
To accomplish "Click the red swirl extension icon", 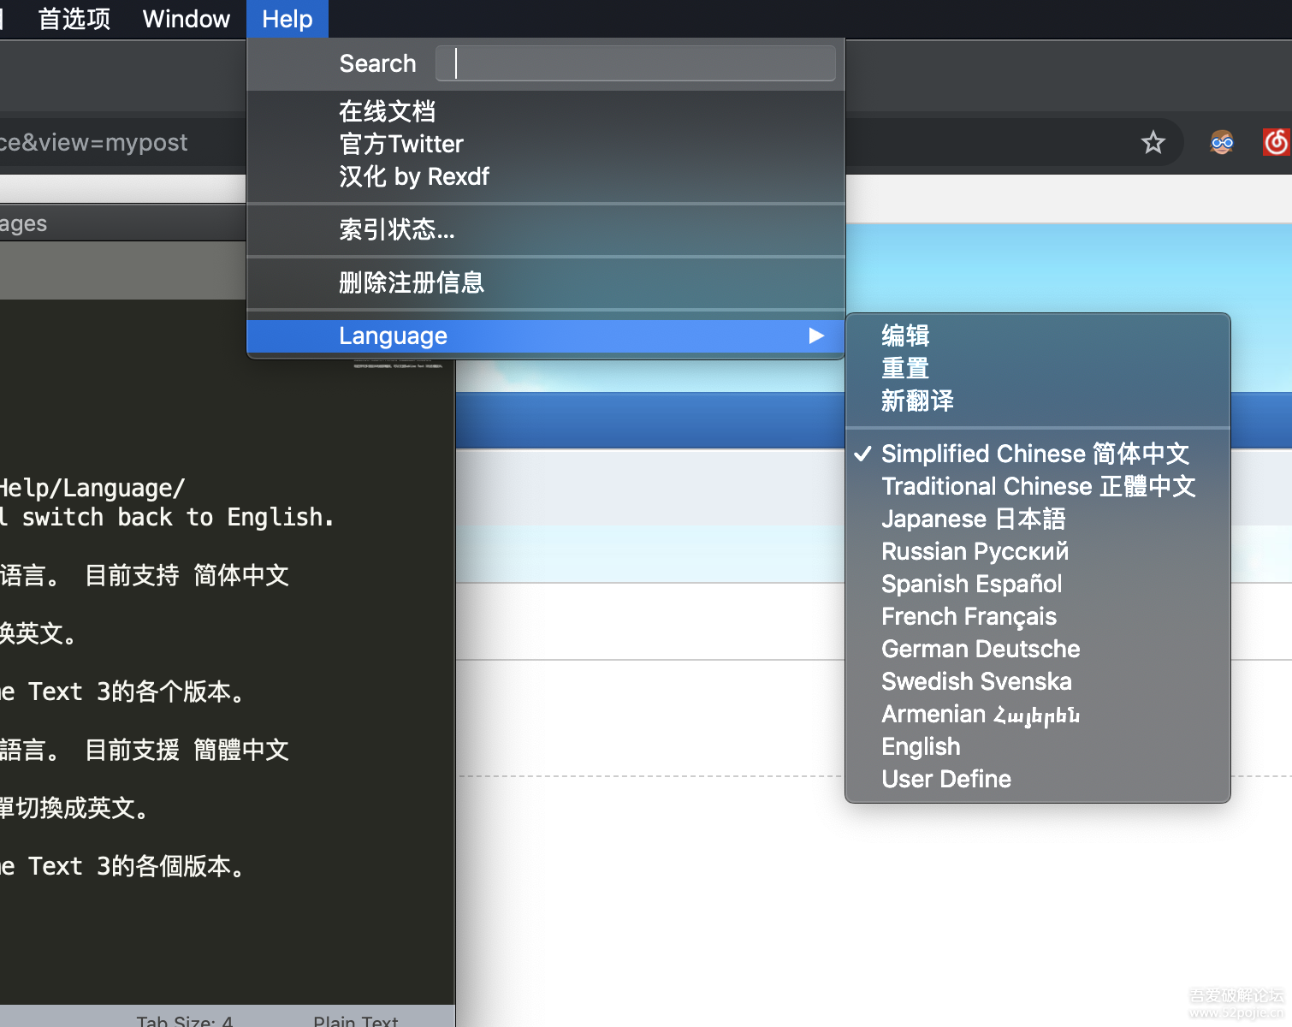I will [x=1275, y=142].
